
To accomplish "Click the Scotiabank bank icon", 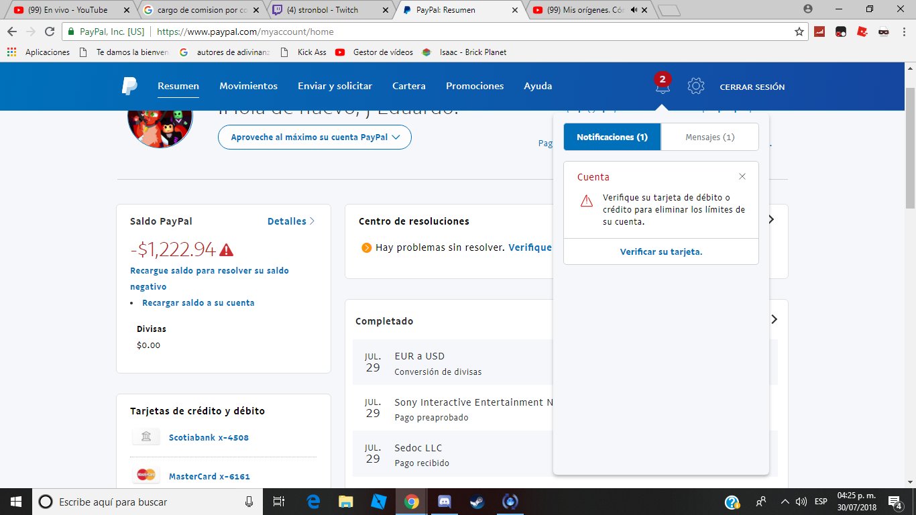I will point(146,437).
